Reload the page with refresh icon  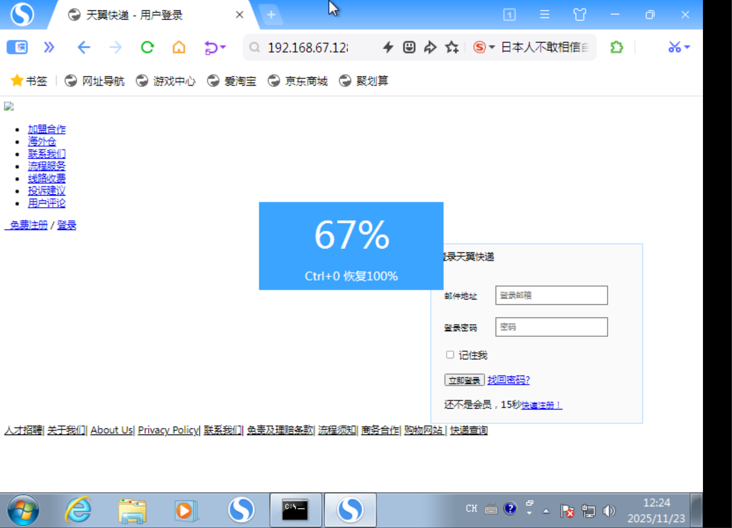147,47
